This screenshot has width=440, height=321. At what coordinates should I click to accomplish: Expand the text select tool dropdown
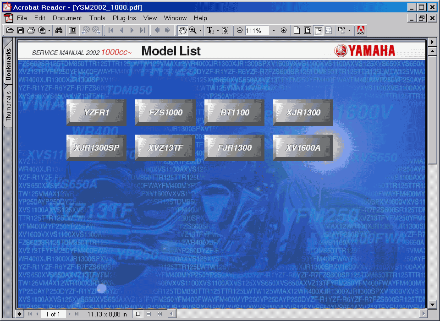[218, 30]
